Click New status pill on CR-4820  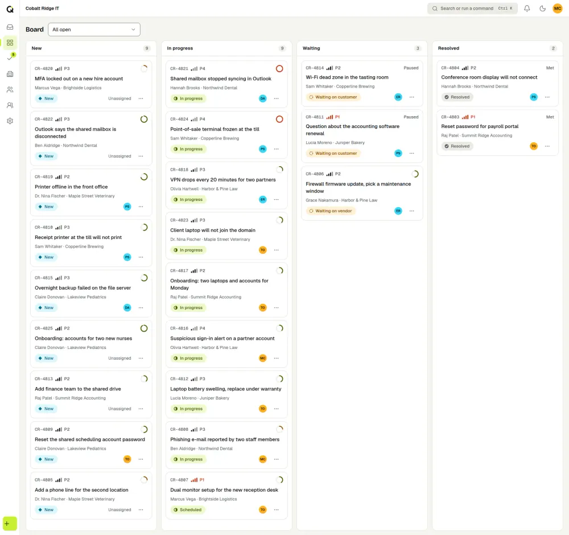(x=46, y=98)
